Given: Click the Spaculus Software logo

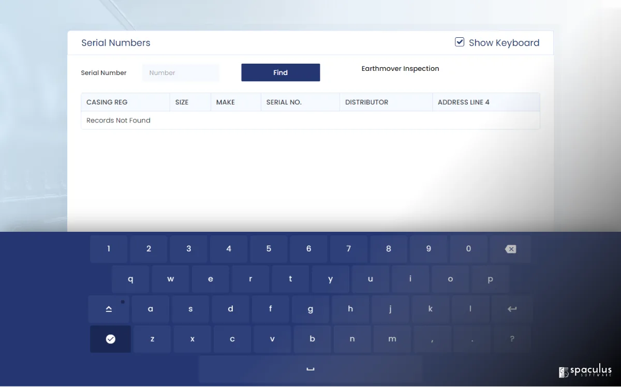Looking at the screenshot, I should 585,371.
